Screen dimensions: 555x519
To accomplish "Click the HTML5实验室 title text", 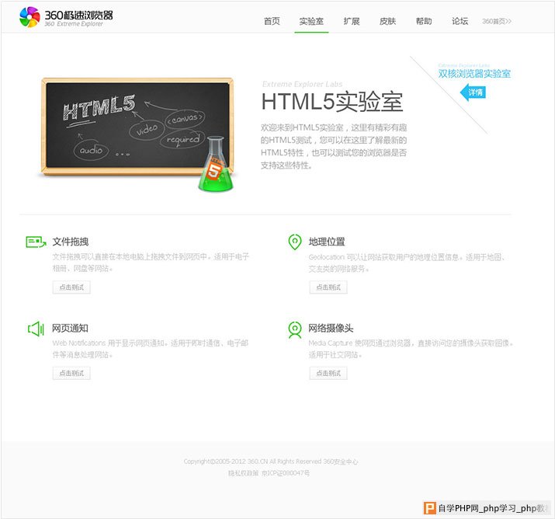I will (332, 102).
